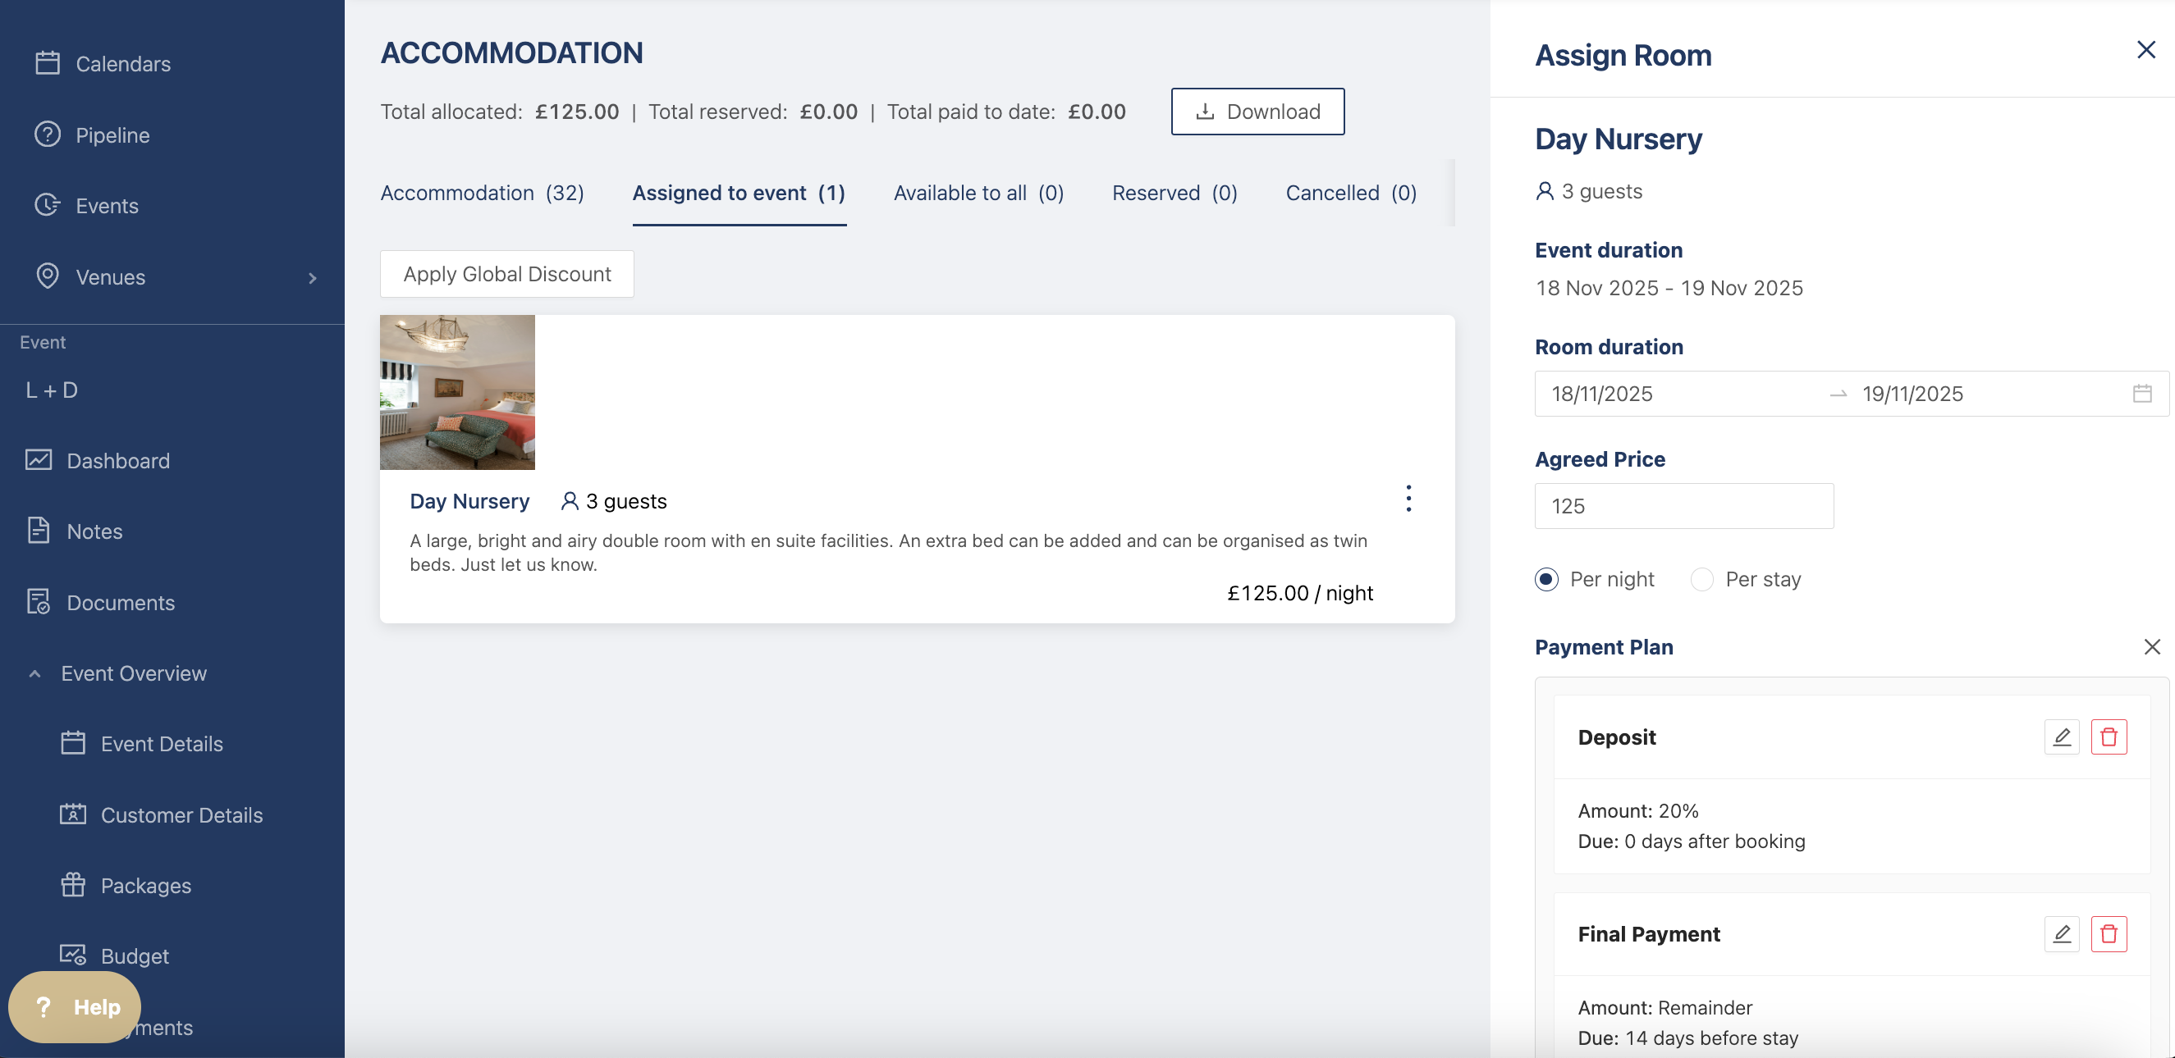Screen dimensions: 2175x1058
Task: Click Apply Global Discount button
Action: tap(506, 274)
